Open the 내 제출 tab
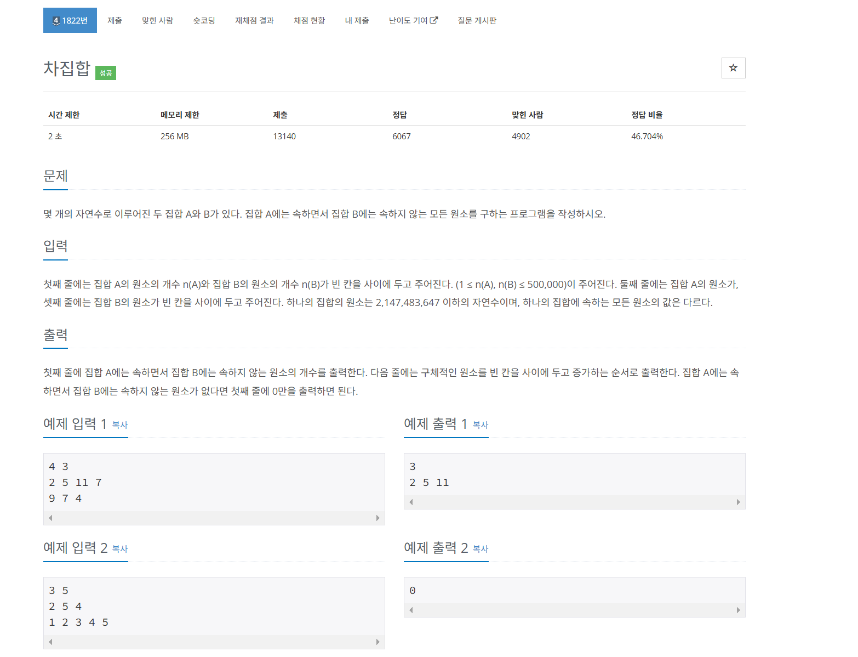The width and height of the screenshot is (858, 657). (357, 20)
